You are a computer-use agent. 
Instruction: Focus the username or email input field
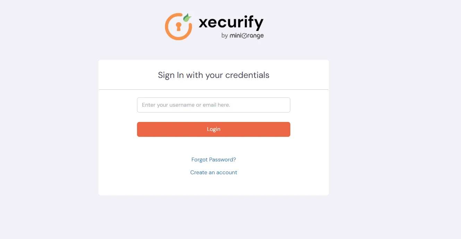(213, 105)
